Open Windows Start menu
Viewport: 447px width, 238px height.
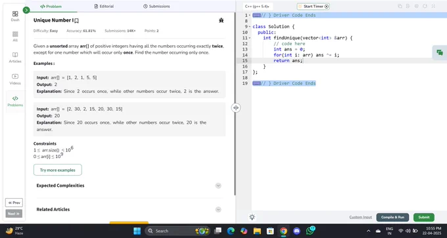pyautogui.click(x=137, y=231)
